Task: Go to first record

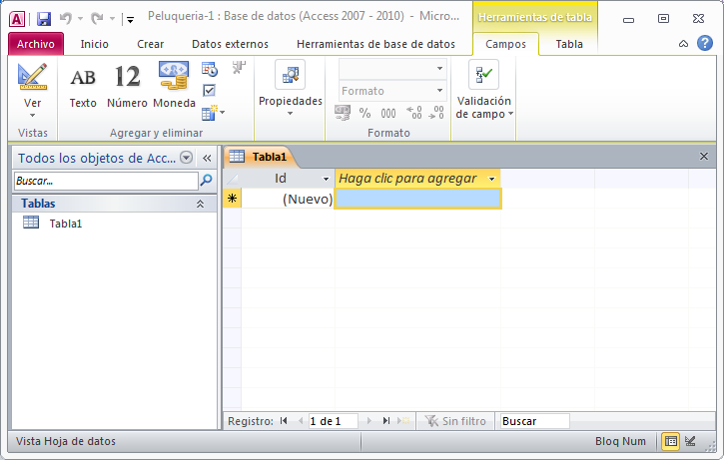Action: [284, 420]
